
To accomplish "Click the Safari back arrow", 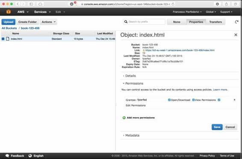I will point(18,4).
